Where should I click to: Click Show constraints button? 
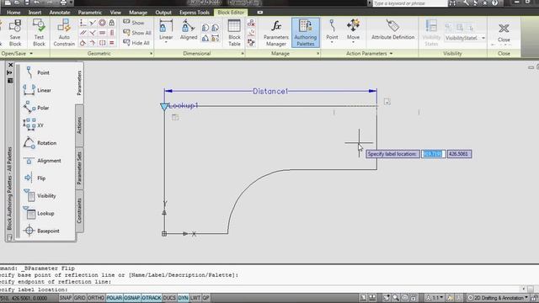134,23
